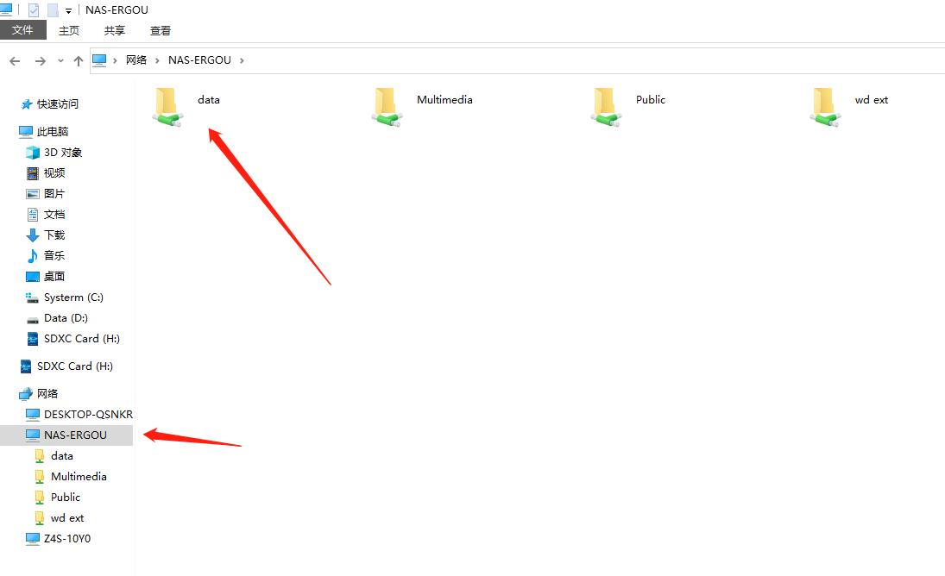Open data share under NAS-ERGOU in tree
This screenshot has height=576, width=945.
coord(62,455)
